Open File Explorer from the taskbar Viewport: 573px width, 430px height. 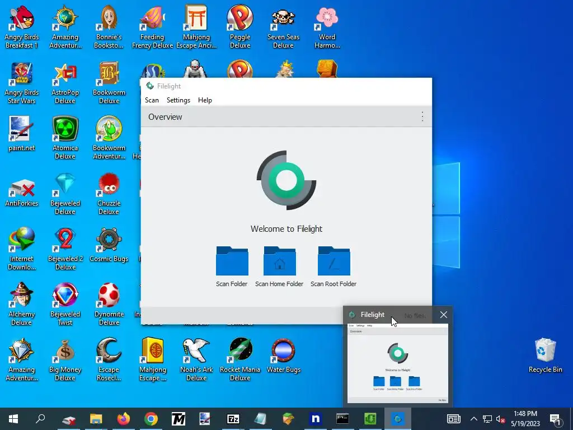point(96,419)
